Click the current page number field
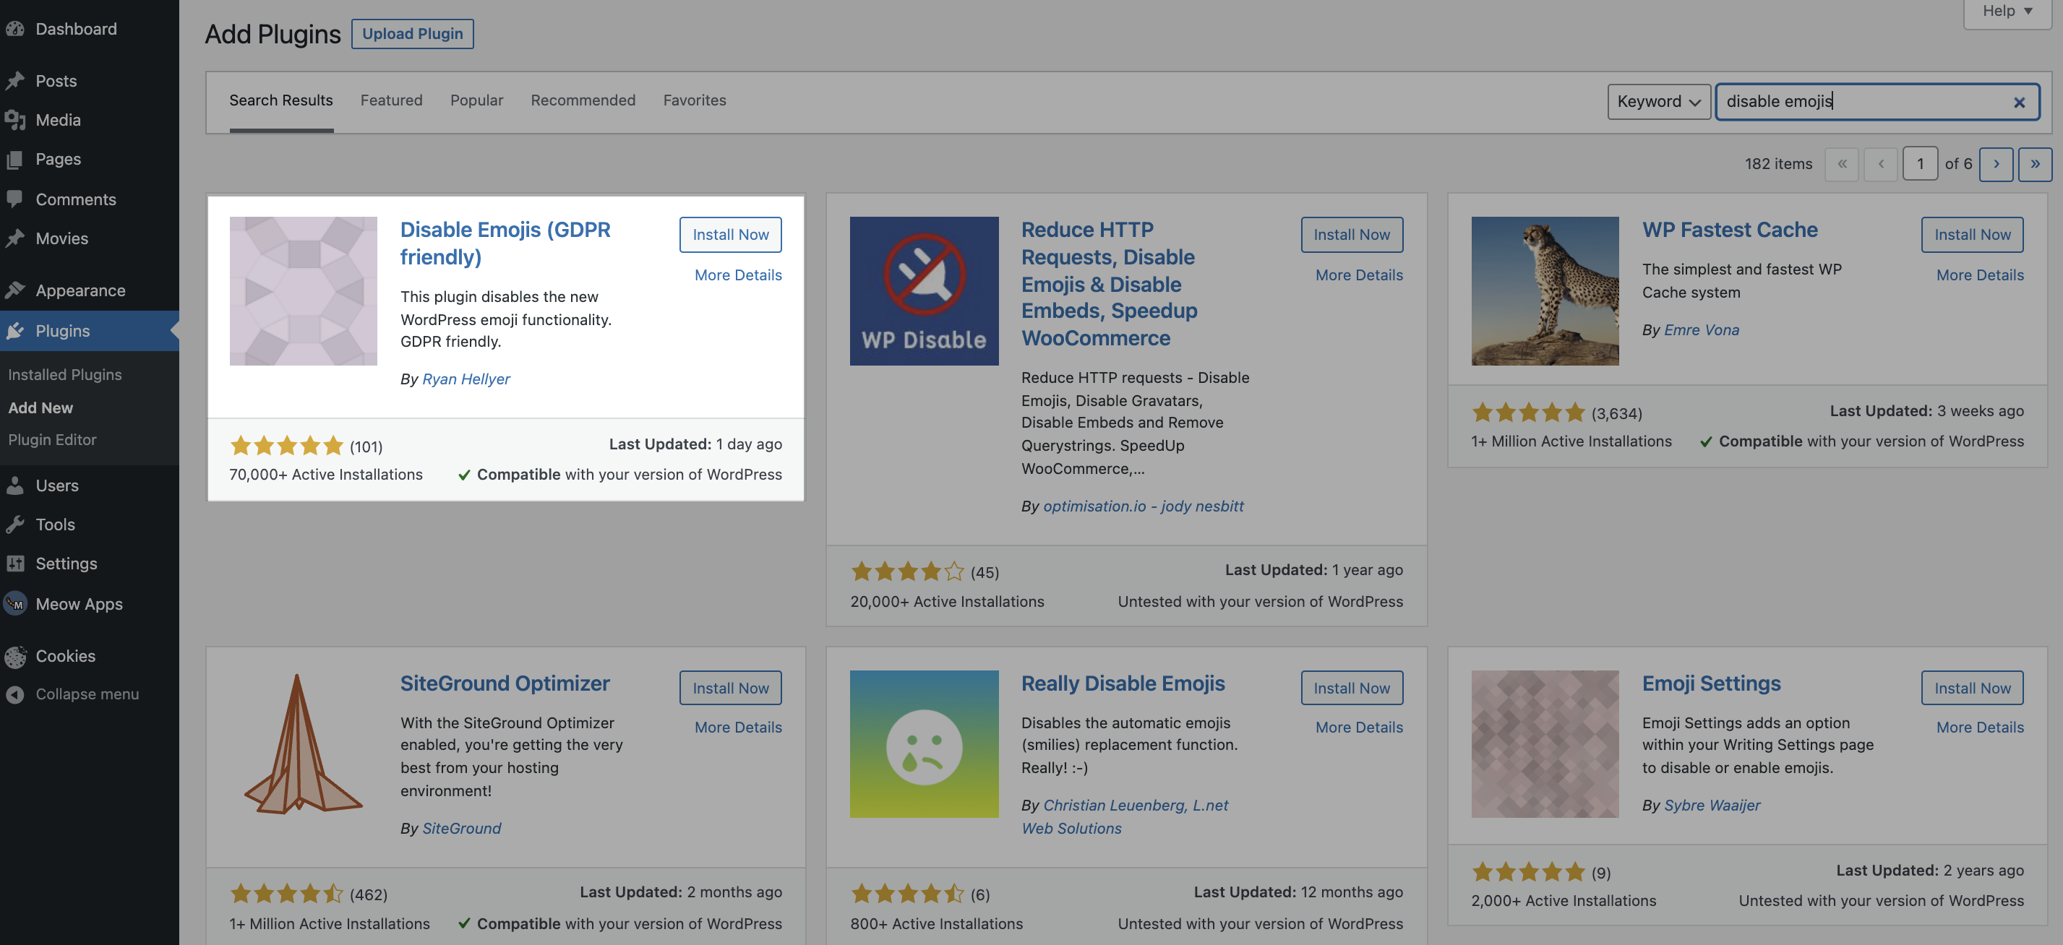 1919,164
